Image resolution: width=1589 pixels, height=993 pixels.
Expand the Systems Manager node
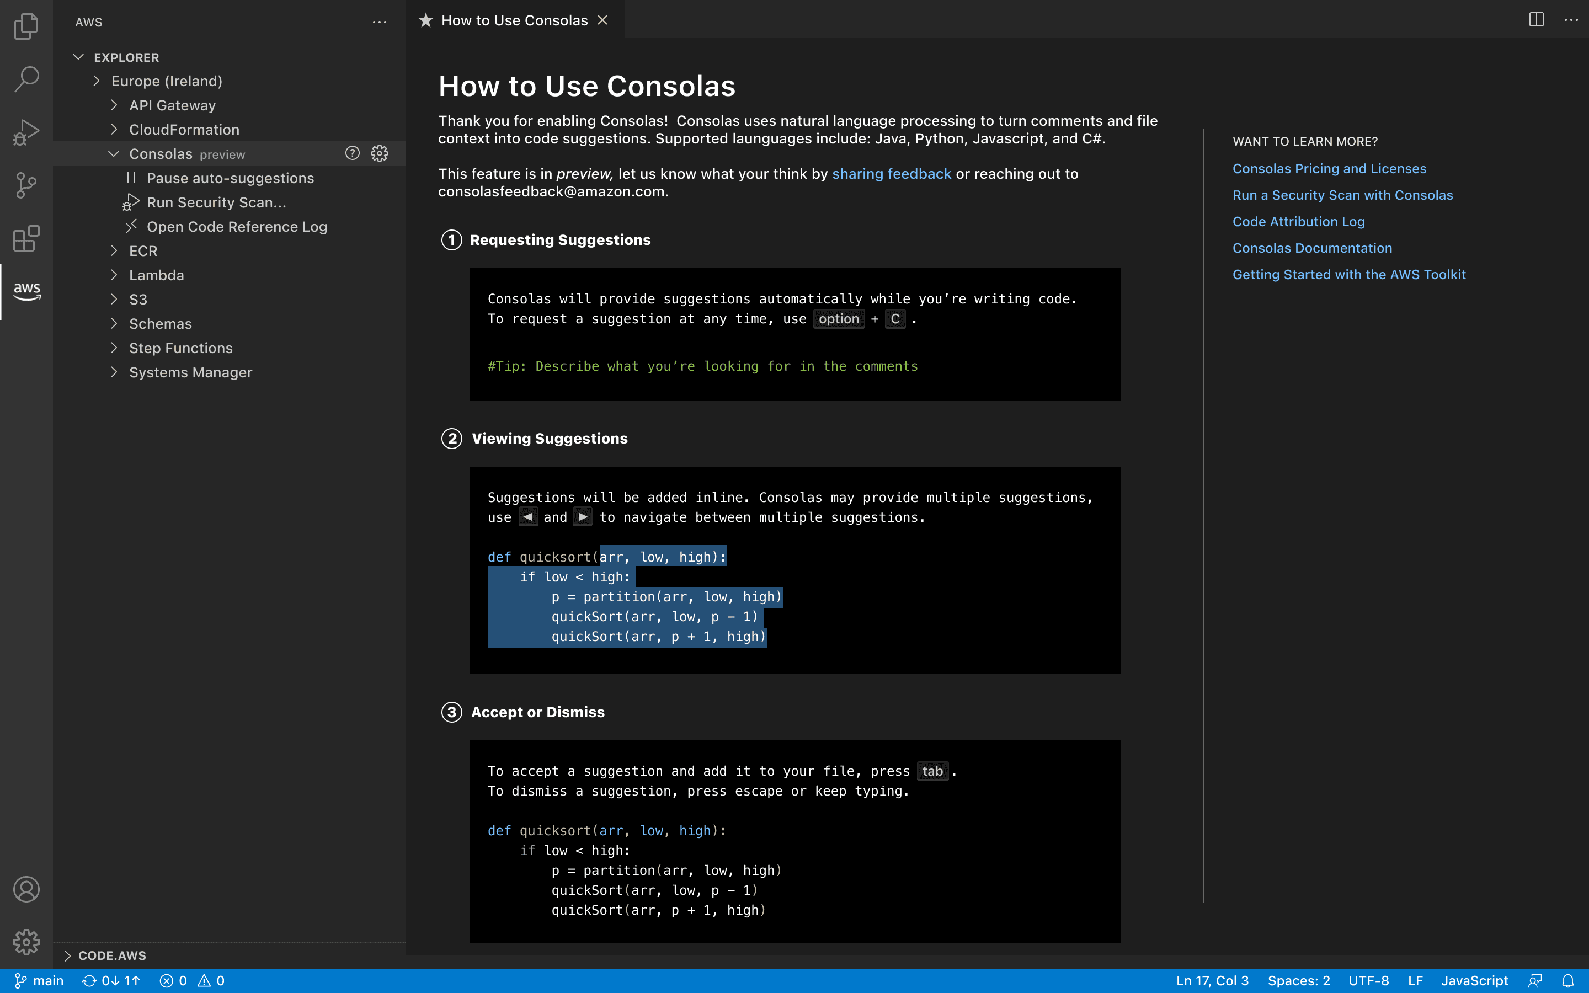[x=114, y=372]
